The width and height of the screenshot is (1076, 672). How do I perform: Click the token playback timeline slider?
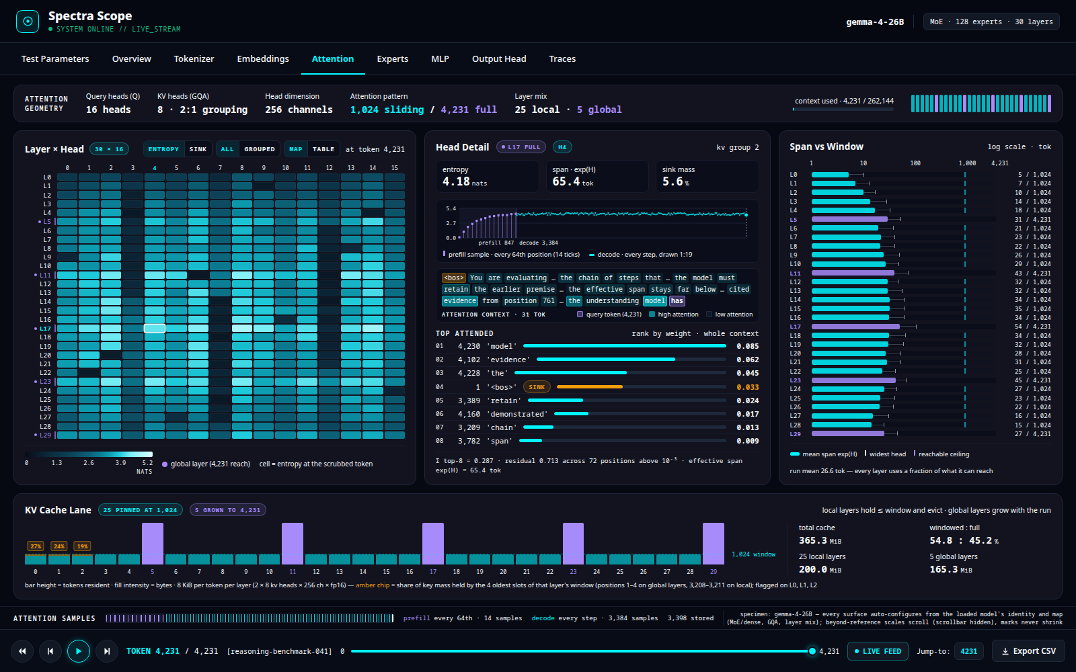click(582, 651)
